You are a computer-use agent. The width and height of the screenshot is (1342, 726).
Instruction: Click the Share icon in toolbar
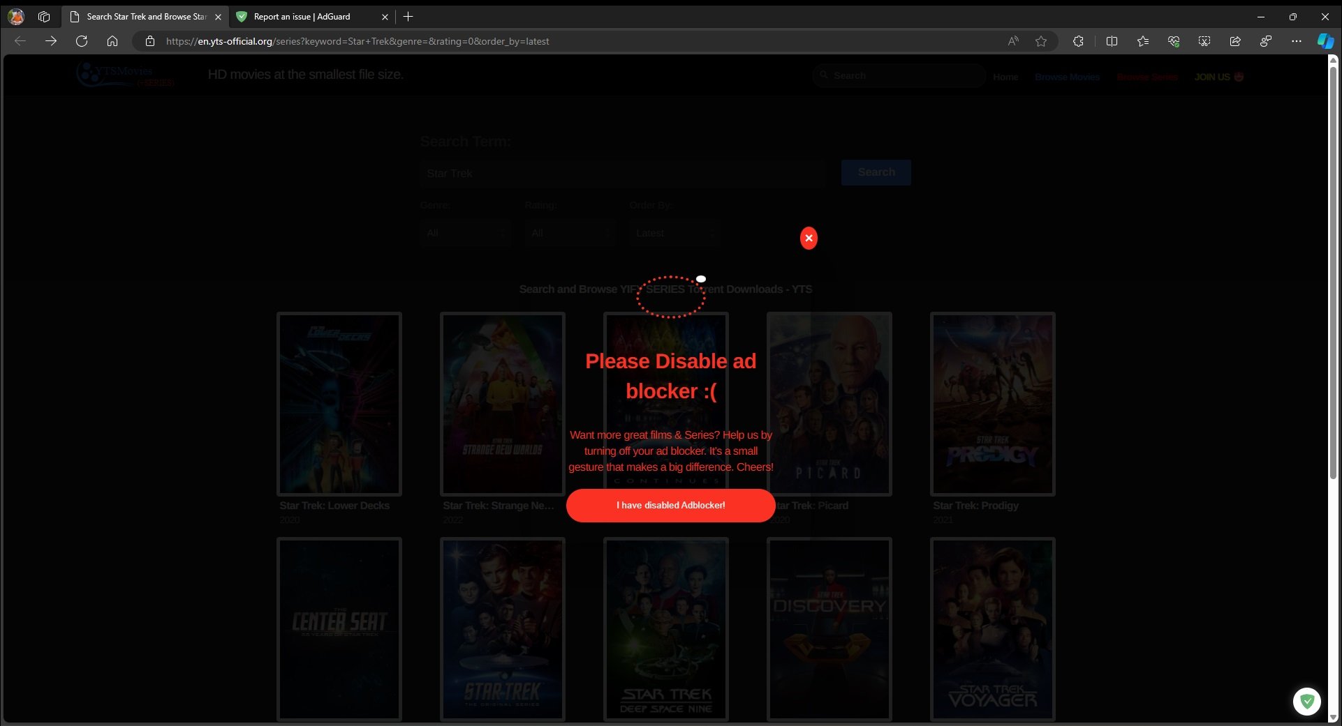pyautogui.click(x=1234, y=41)
